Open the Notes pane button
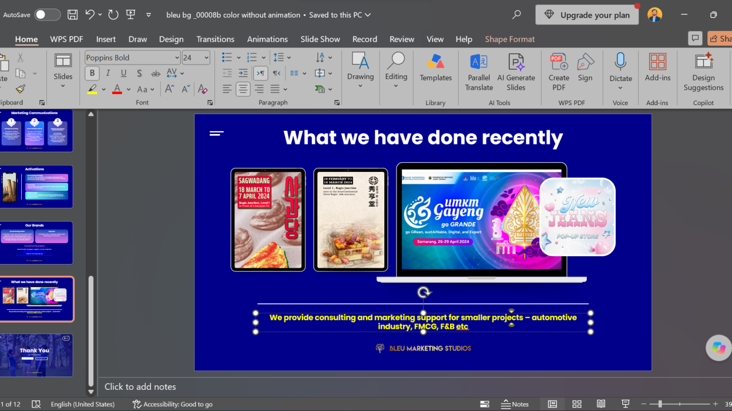This screenshot has height=411, width=732. pos(515,404)
